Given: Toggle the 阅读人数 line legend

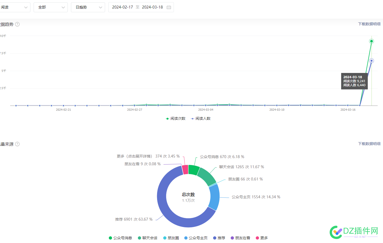Looking at the screenshot, I should (x=201, y=118).
